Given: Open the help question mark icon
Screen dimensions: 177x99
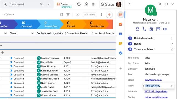Looking at the screenshot, I should (x=79, y=4).
